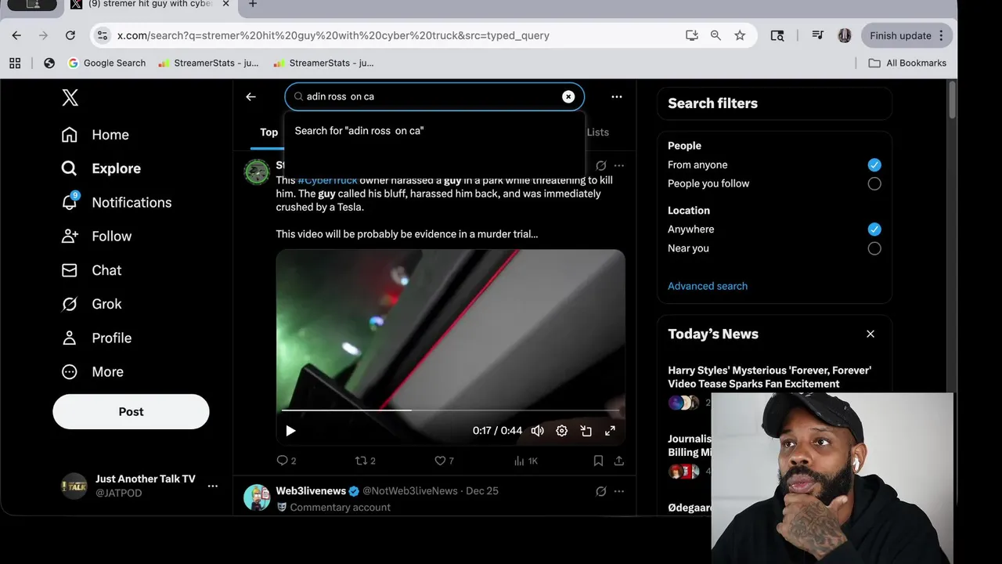
Task: Like the CyberTruck post
Action: [444, 461]
